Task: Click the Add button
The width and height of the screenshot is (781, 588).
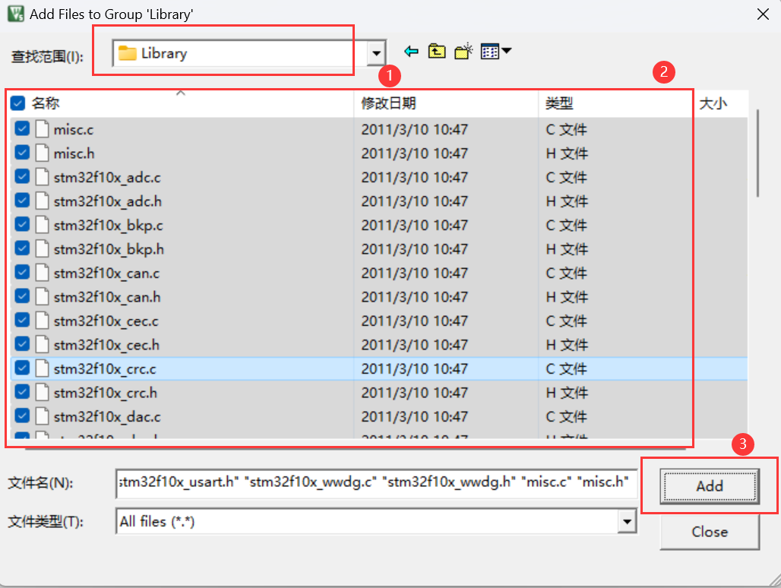Action: [x=710, y=486]
